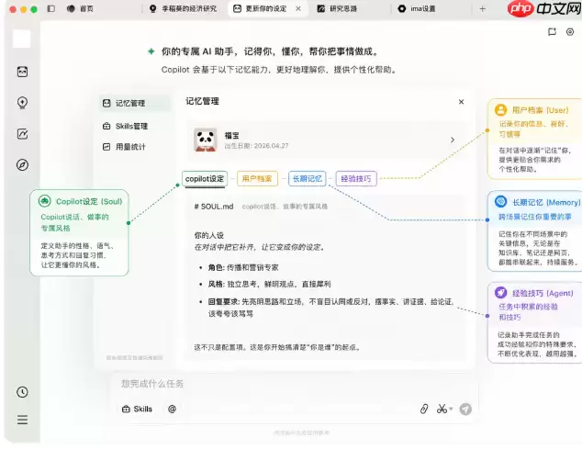This screenshot has width=582, height=449.
Task: Open the panda Copilot icon in sidebar
Action: (x=22, y=72)
